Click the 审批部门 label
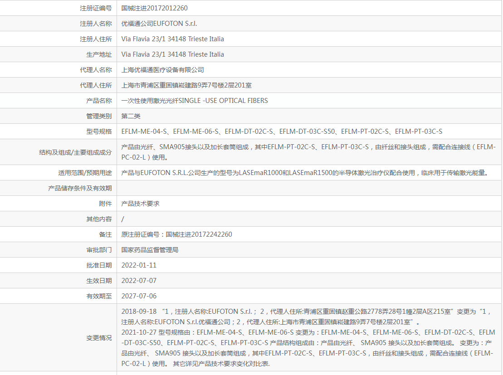The height and width of the screenshot is (375, 503). (99, 249)
